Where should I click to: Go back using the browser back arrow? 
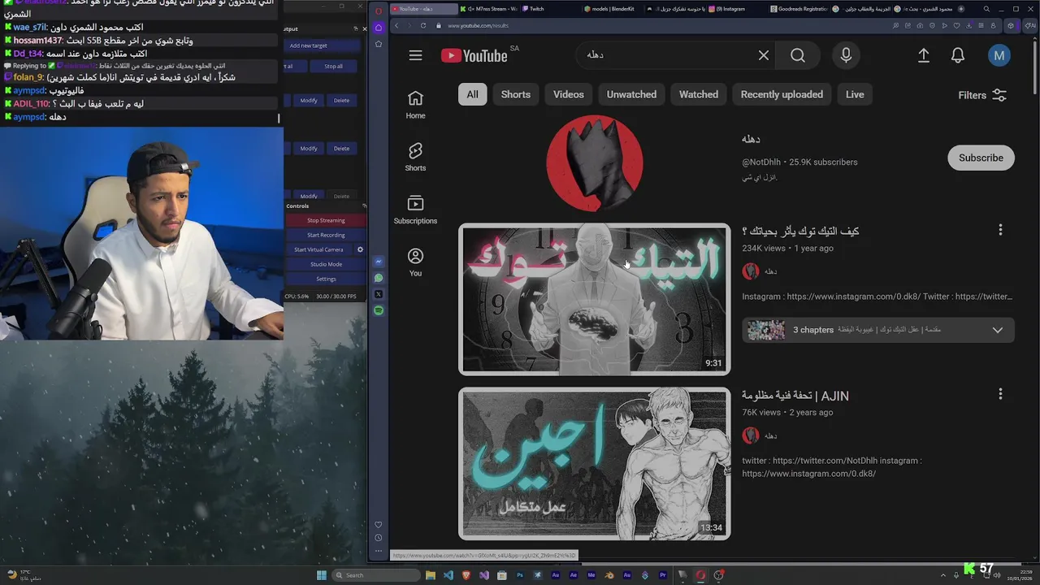pyautogui.click(x=396, y=25)
